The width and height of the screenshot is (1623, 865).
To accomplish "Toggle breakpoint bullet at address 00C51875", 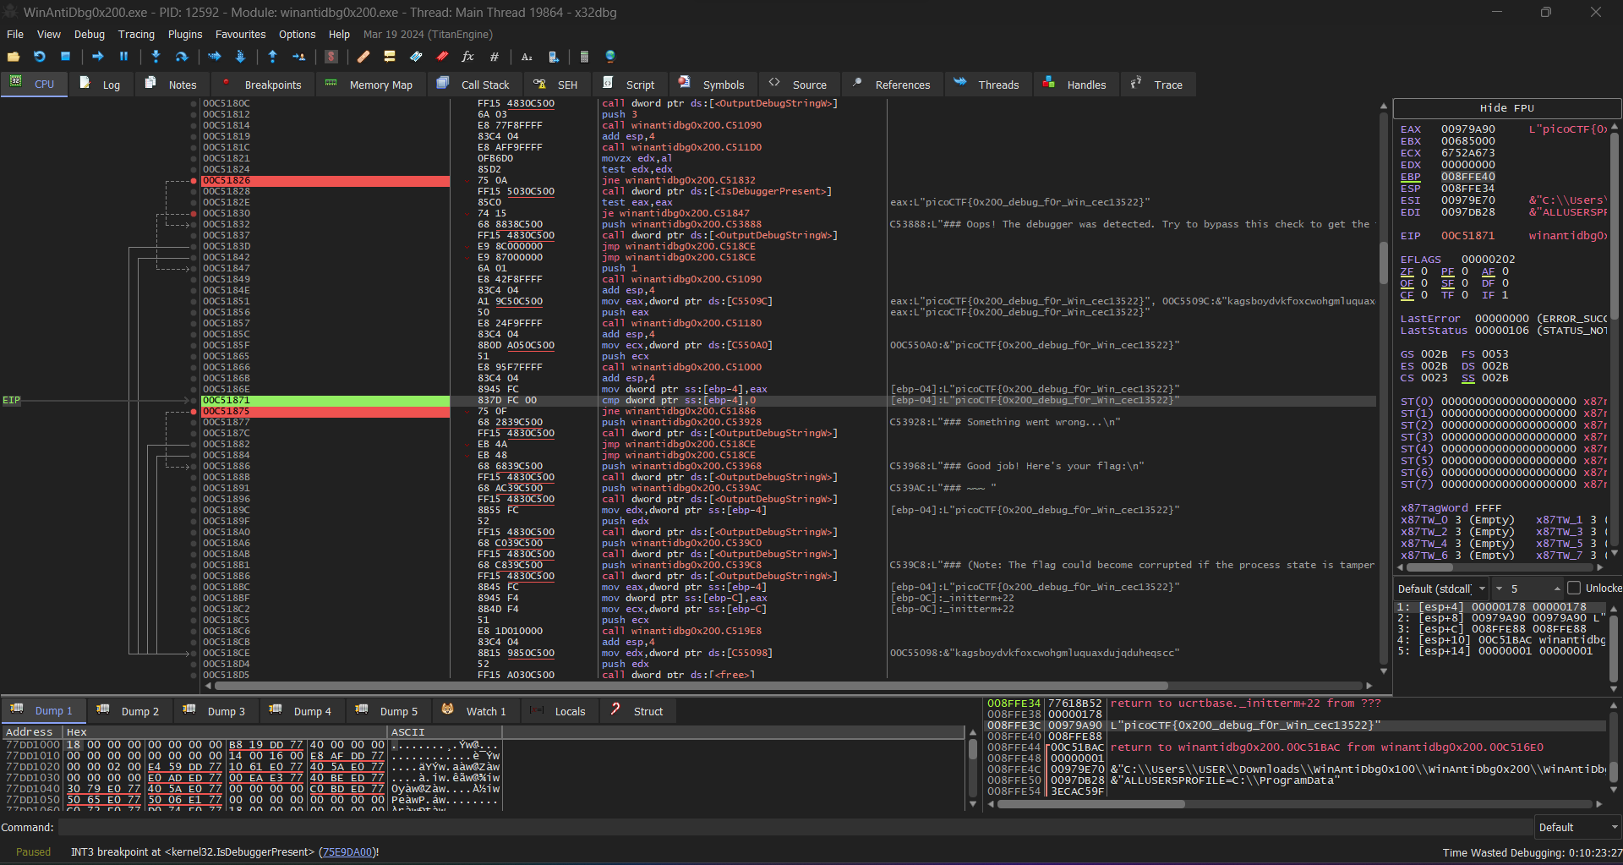I will (x=194, y=412).
